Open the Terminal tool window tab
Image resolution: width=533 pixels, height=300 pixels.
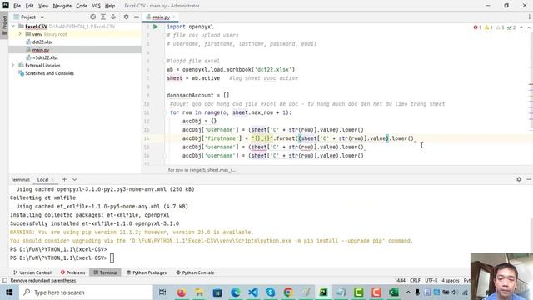(x=106, y=272)
